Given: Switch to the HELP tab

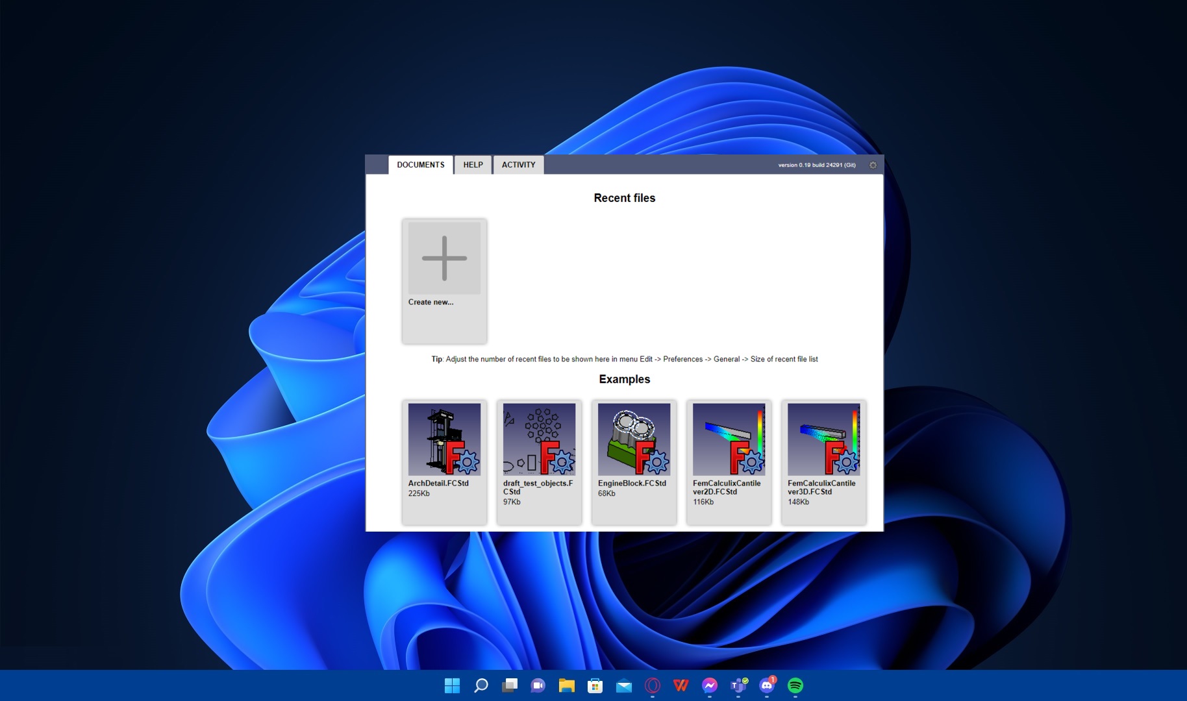Looking at the screenshot, I should [x=473, y=165].
